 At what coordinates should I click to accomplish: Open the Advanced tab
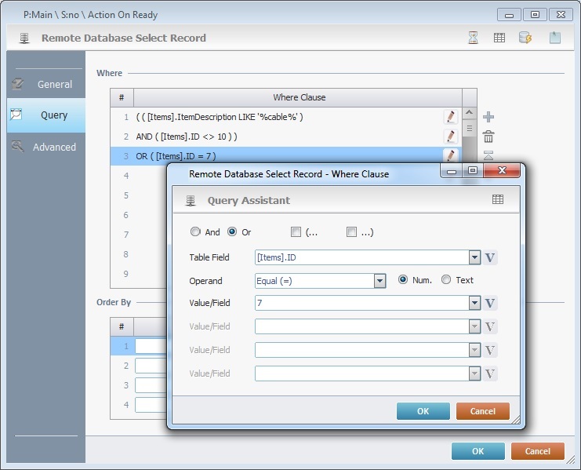(x=45, y=147)
